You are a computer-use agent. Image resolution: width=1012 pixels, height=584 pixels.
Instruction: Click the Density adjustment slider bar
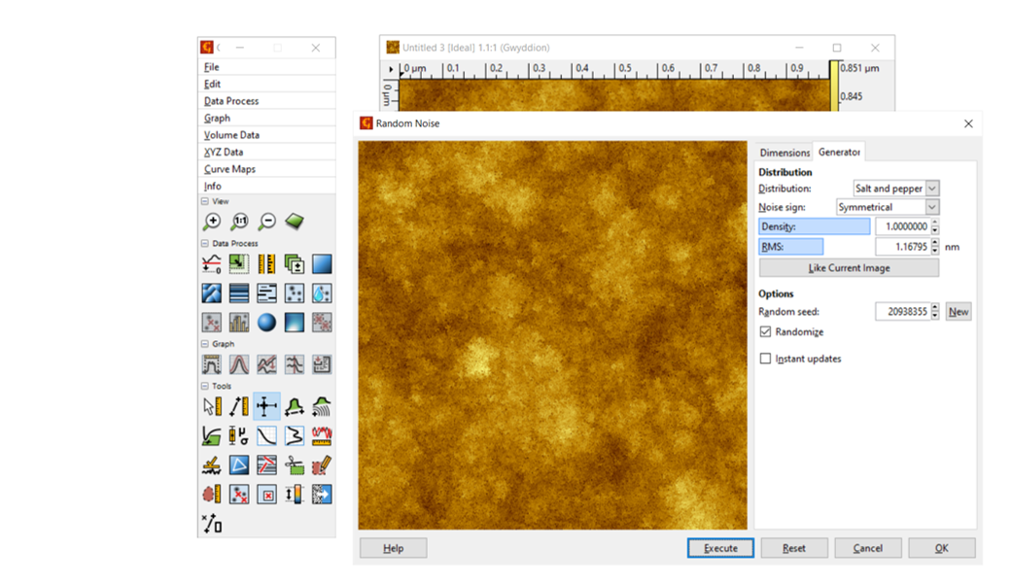pyautogui.click(x=815, y=226)
